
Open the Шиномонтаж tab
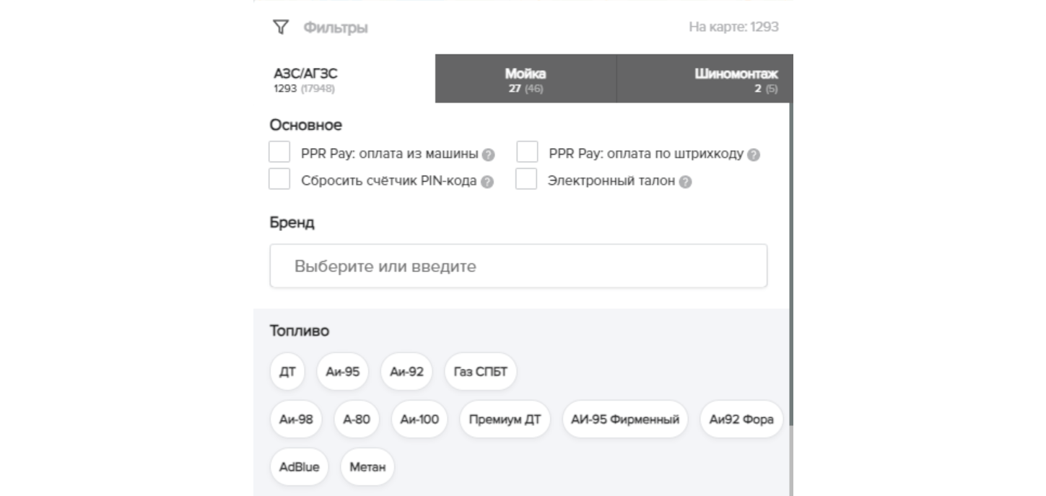pyautogui.click(x=704, y=79)
